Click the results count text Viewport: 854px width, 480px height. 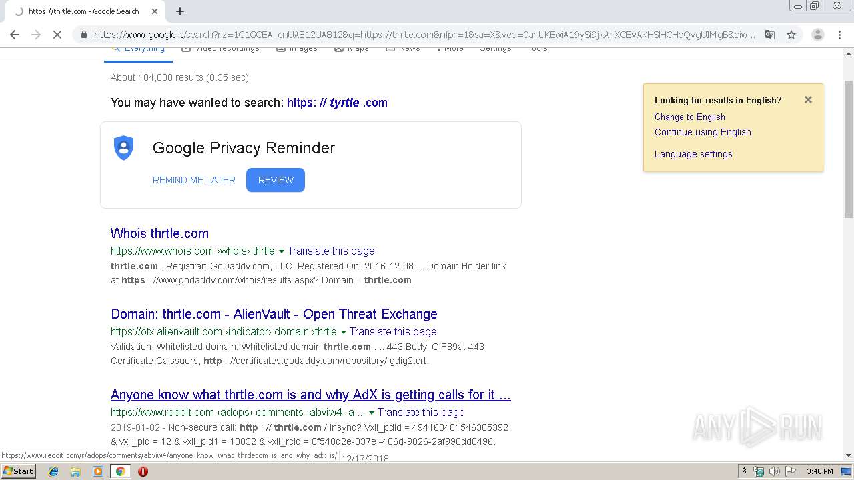coord(179,77)
